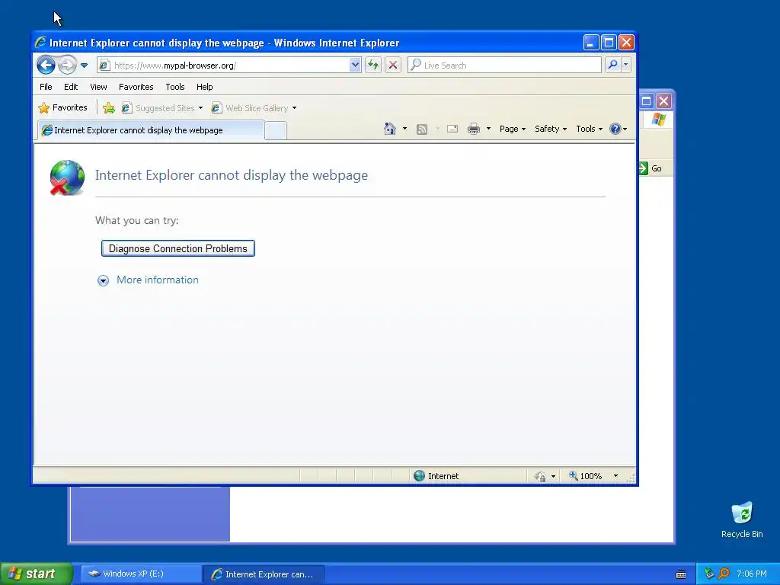The height and width of the screenshot is (585, 780).
Task: Select the 'Internet Explorer cannot display the webpage' tab
Action: tap(151, 129)
